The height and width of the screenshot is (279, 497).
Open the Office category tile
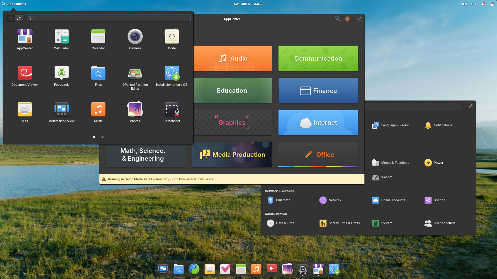pos(318,154)
